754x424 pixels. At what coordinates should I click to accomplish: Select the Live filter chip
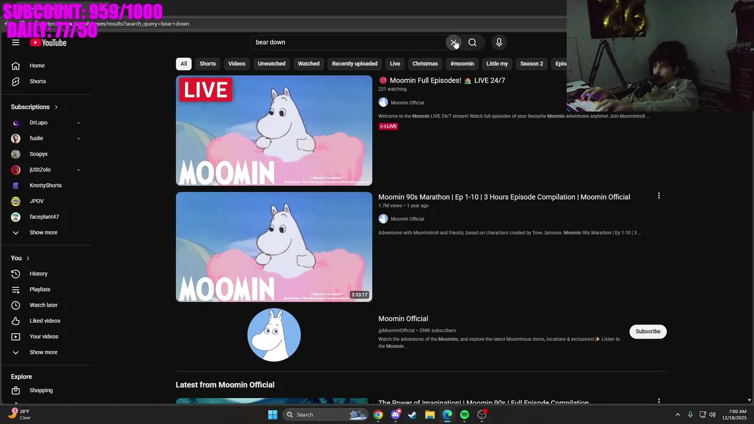click(395, 64)
